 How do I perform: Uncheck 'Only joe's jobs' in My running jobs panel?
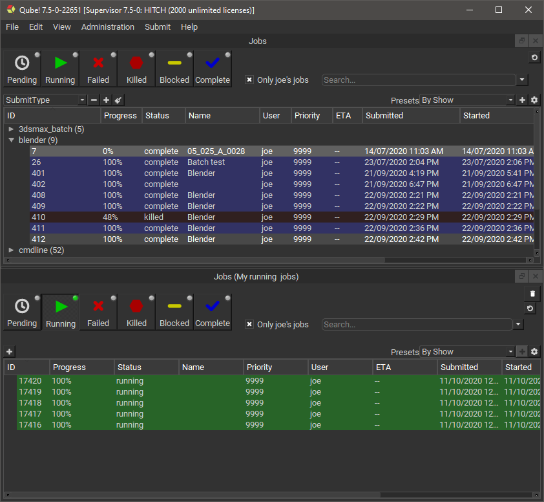249,325
